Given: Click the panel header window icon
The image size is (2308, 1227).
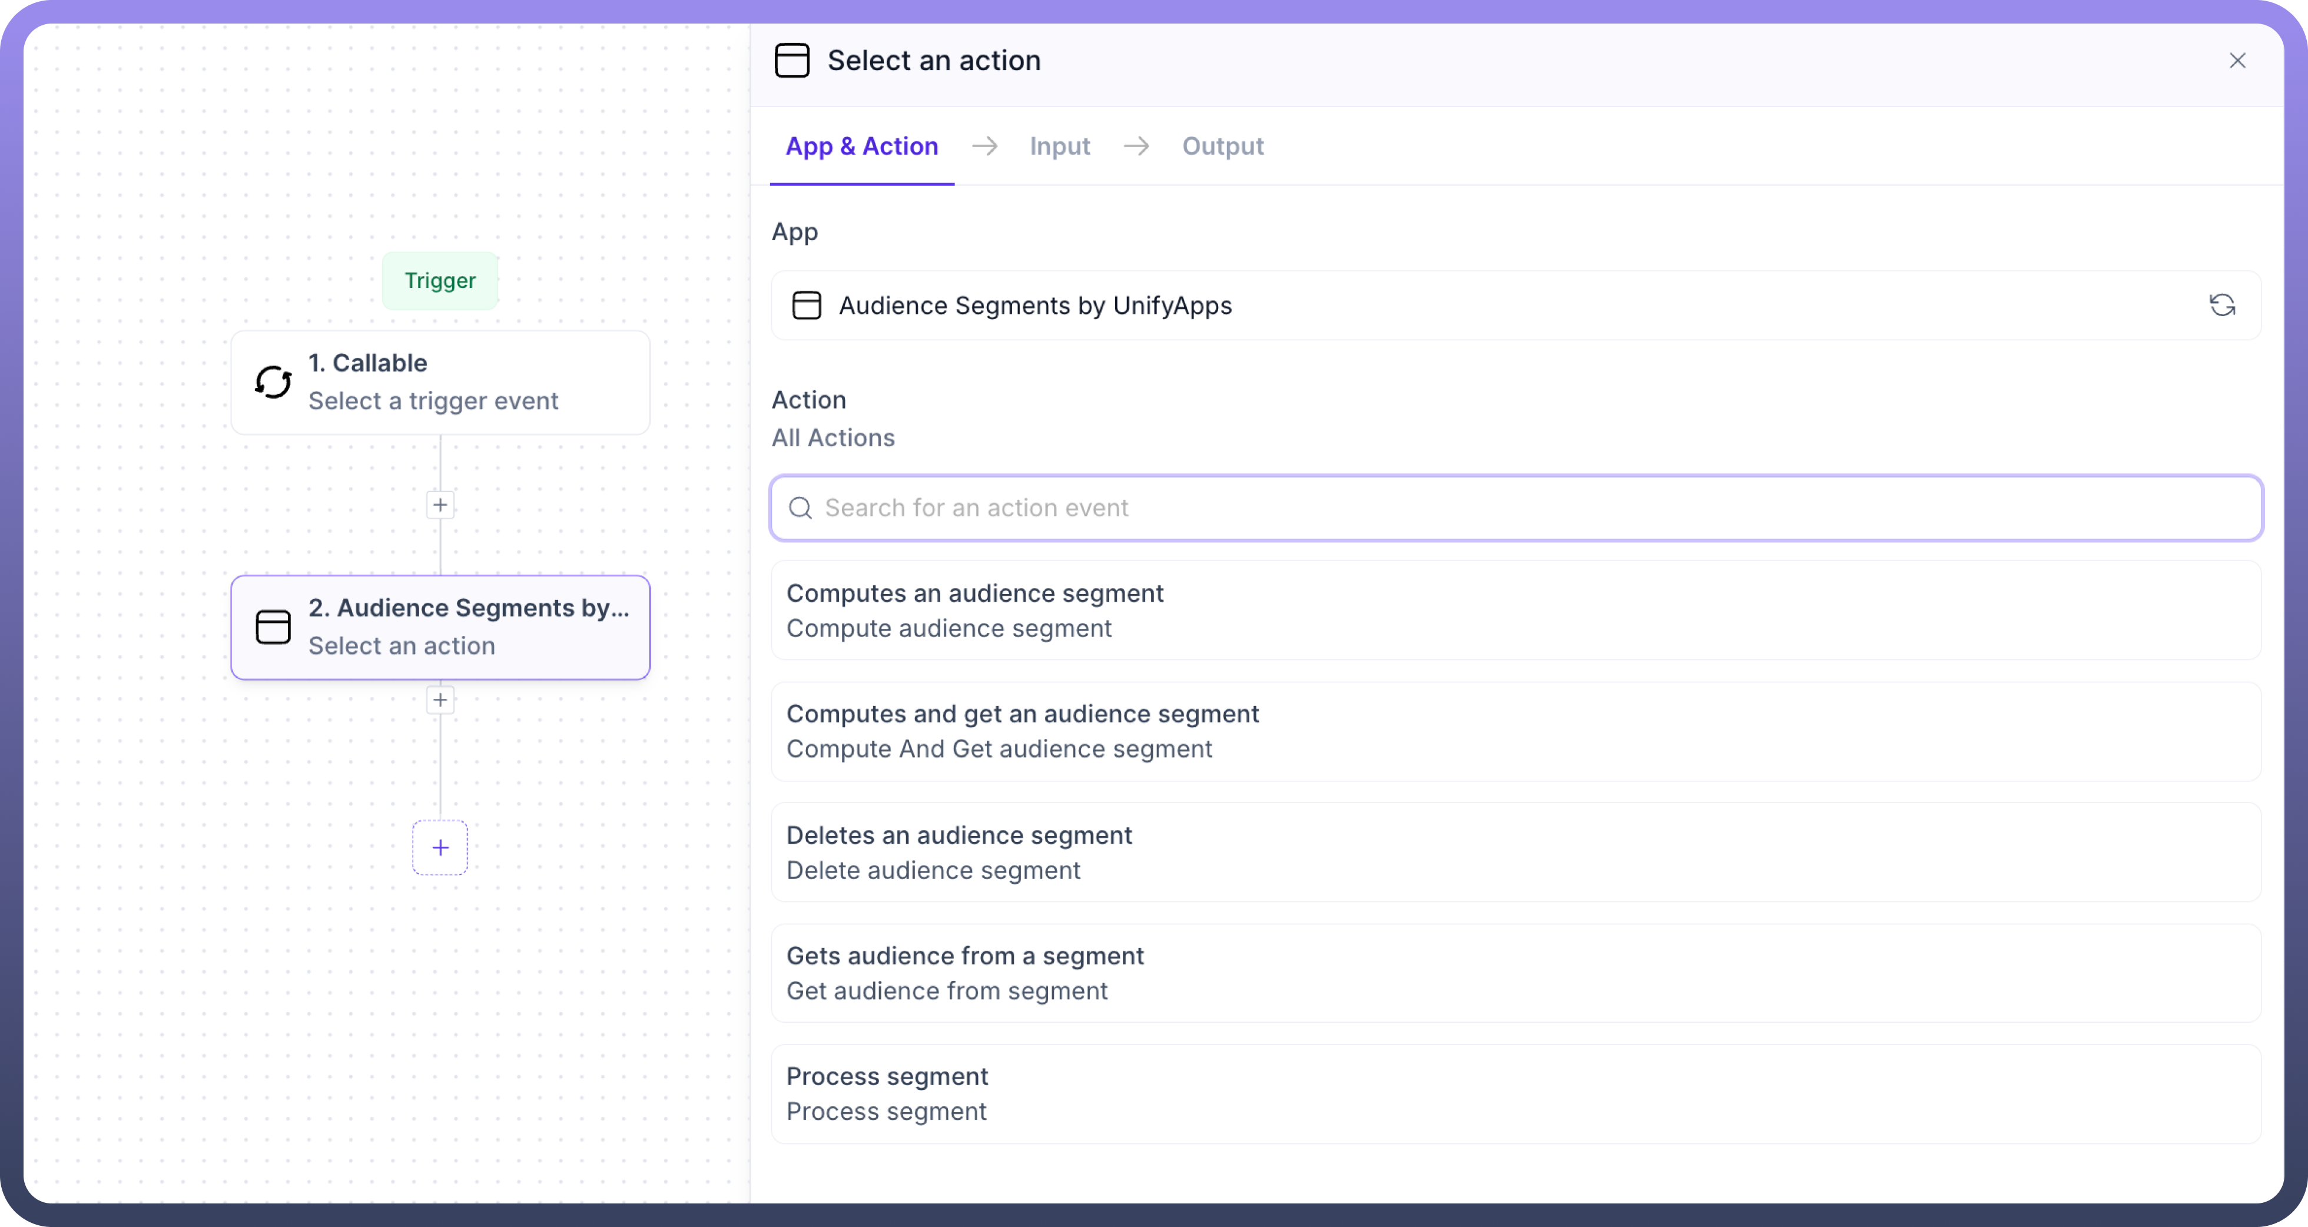Looking at the screenshot, I should click(x=792, y=61).
